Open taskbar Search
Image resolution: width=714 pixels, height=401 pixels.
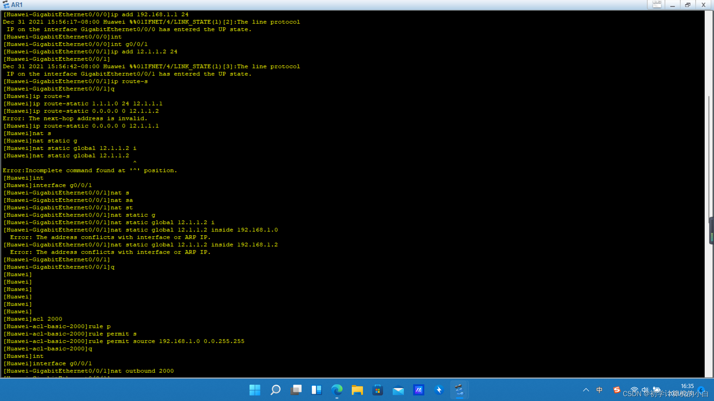coord(275,390)
